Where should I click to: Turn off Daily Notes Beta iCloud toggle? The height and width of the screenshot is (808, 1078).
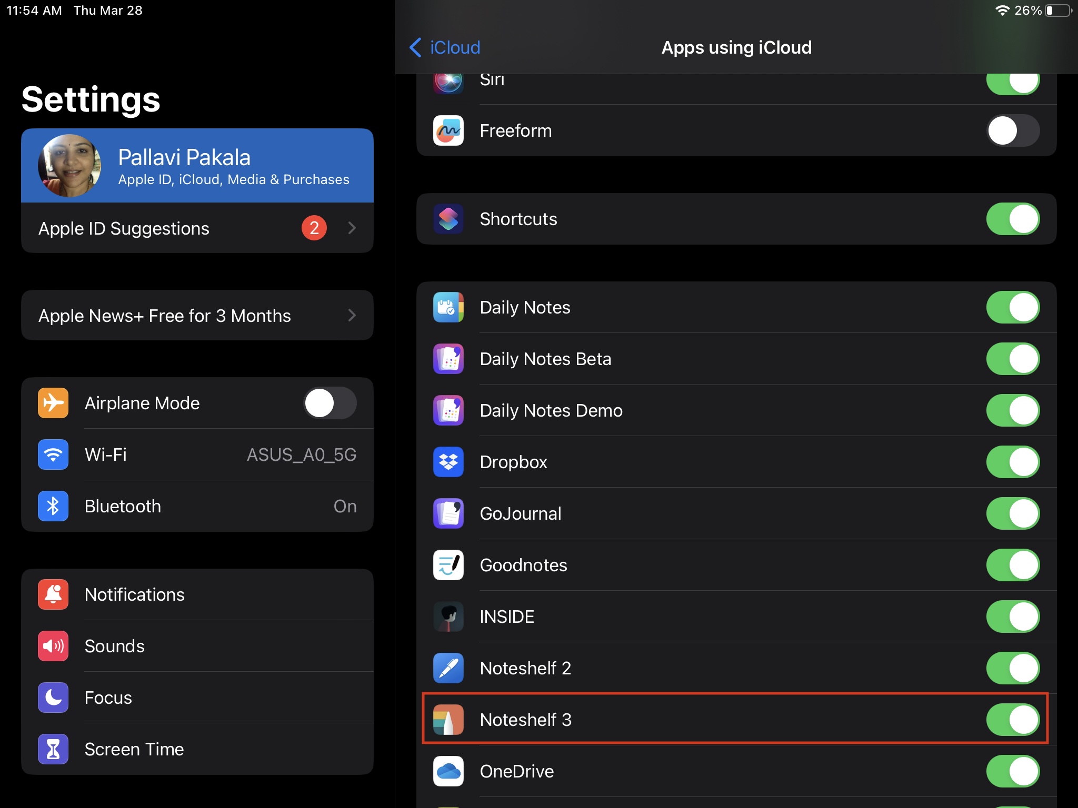[1013, 359]
